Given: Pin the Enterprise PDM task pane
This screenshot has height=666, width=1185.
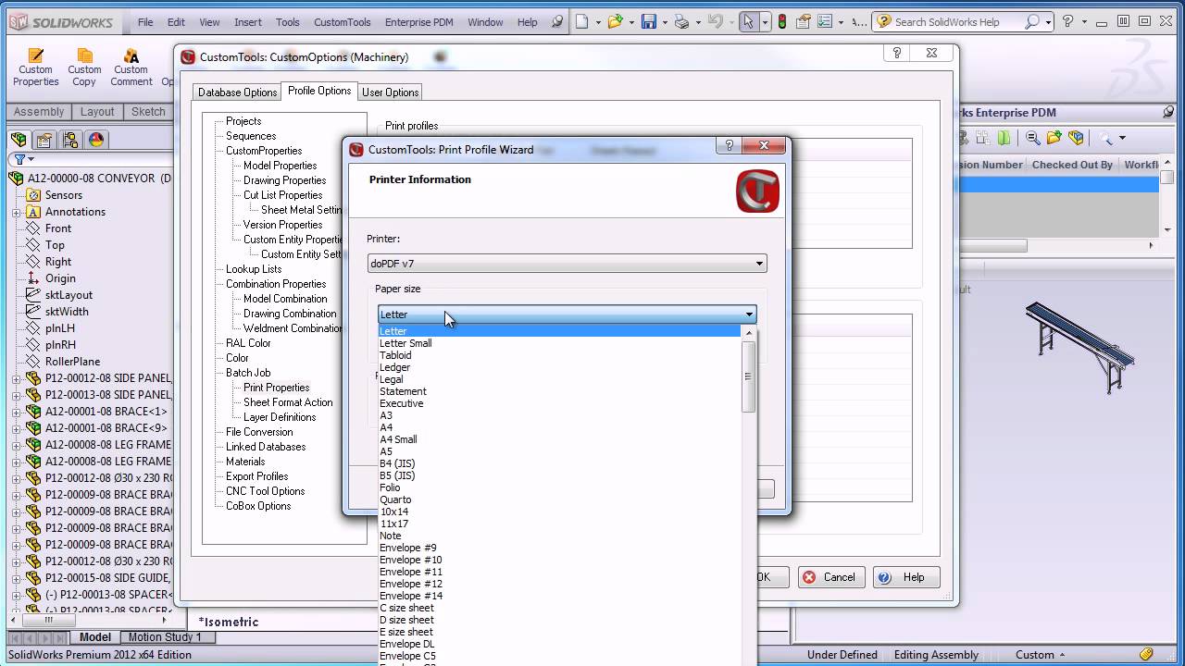Looking at the screenshot, I should (1168, 112).
